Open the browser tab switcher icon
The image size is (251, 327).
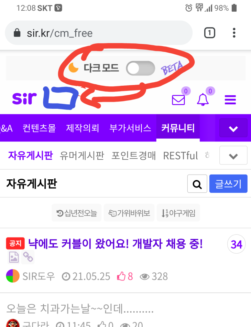[209, 33]
